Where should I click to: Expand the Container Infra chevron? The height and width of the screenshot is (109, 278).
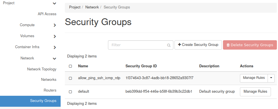(55, 47)
